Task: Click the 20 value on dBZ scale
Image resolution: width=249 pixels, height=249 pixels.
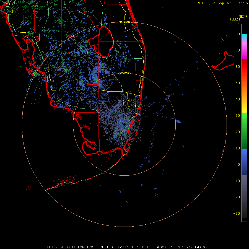Action: point(238,132)
